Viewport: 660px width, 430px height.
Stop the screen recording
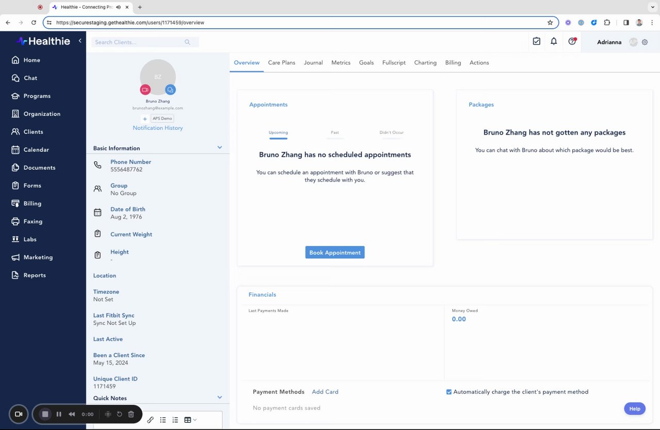(x=45, y=414)
